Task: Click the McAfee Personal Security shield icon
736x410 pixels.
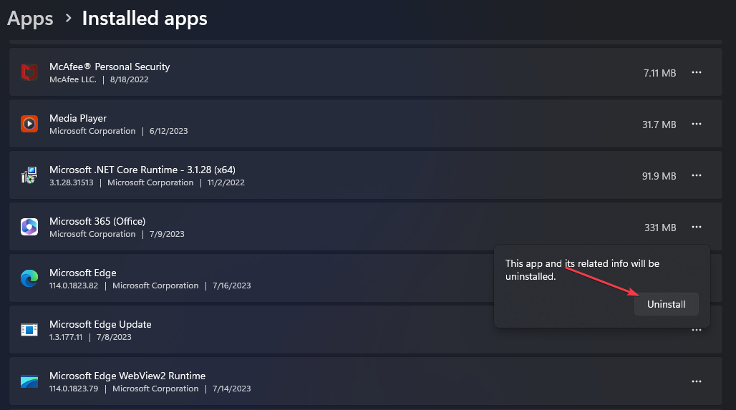Action: [x=29, y=72]
